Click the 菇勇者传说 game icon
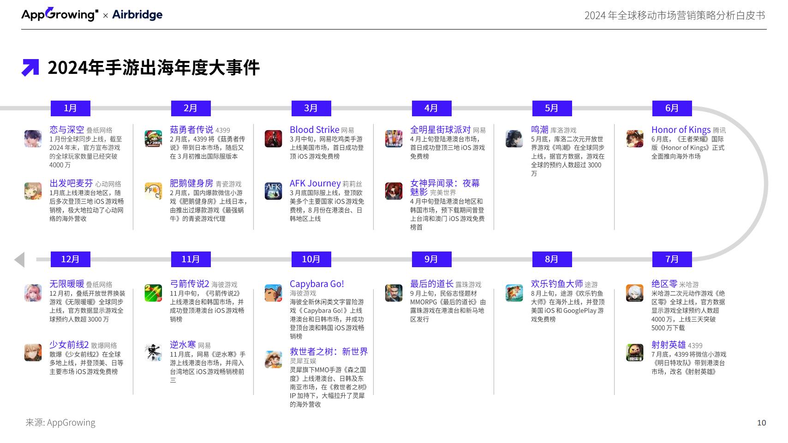This screenshot has height=443, width=788. click(153, 138)
